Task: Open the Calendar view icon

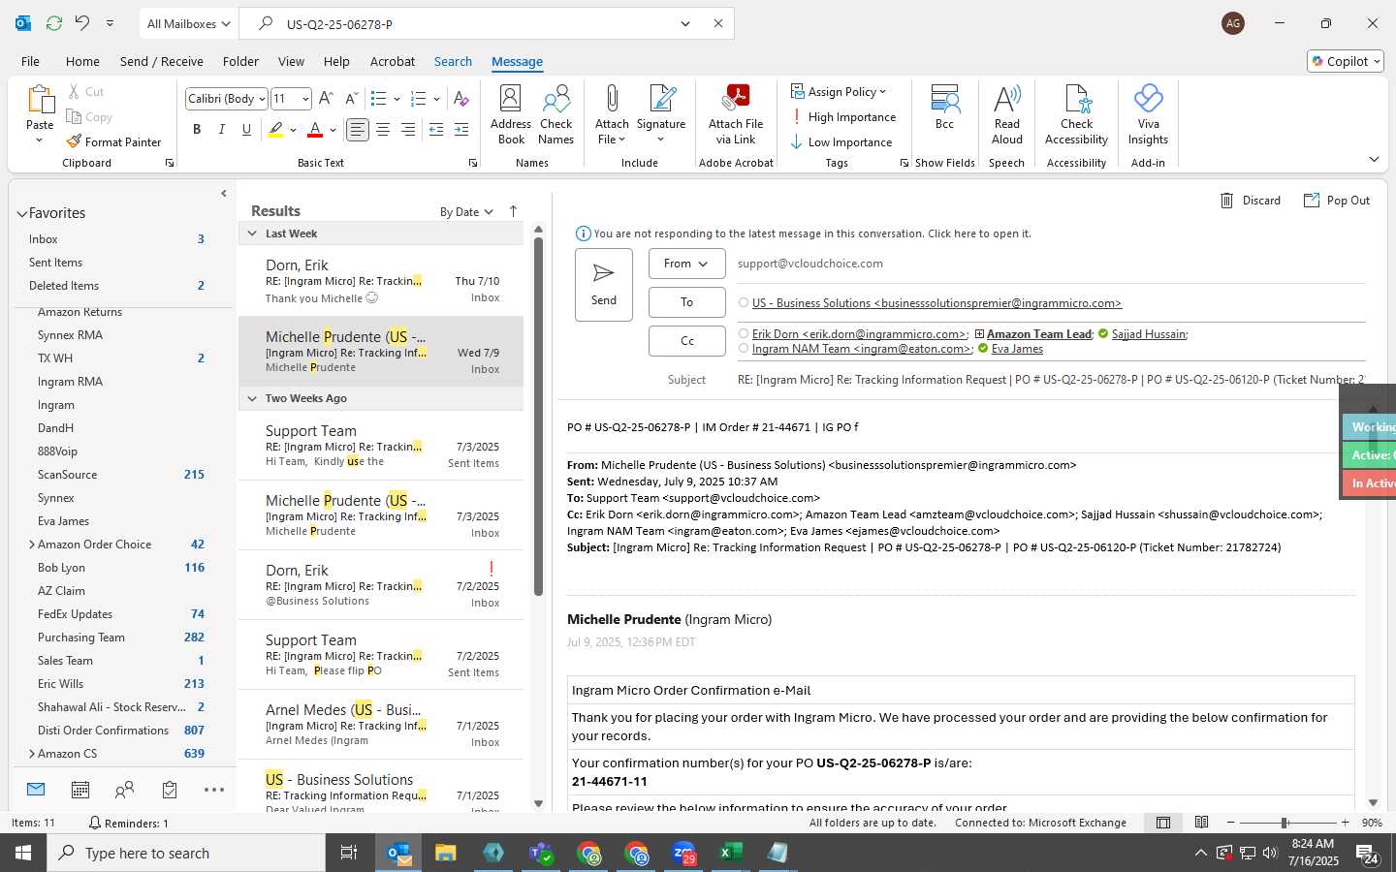Action: (x=80, y=790)
